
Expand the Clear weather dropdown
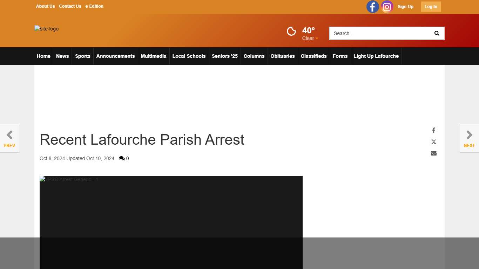310,38
